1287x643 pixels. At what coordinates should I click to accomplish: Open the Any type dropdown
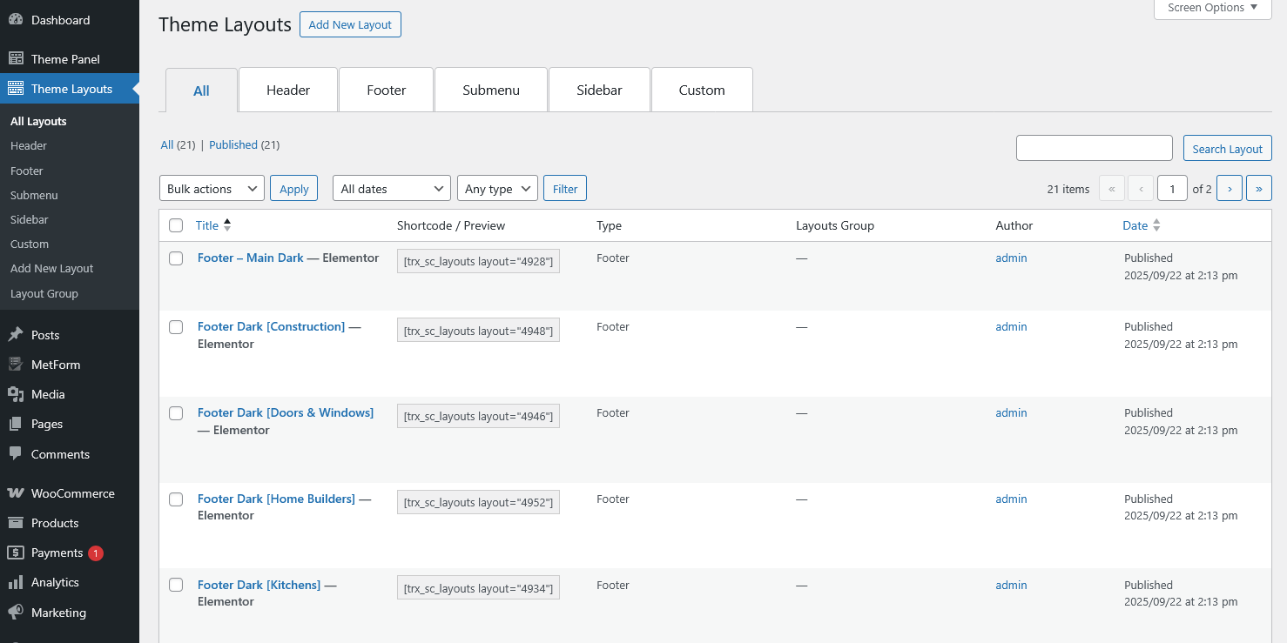coord(497,189)
